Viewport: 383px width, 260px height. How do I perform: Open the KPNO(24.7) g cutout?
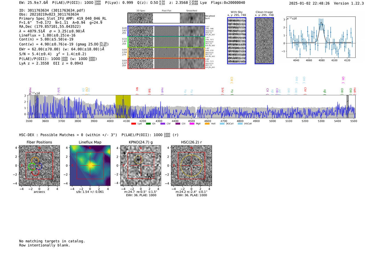click(x=141, y=166)
